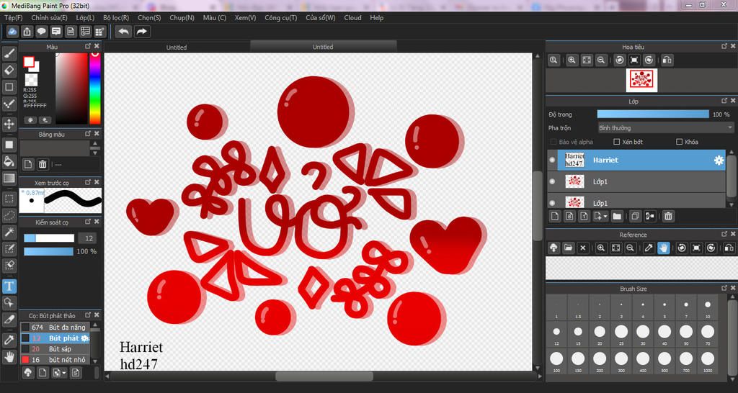Viewport: 738px width, 393px height.
Task: Click the Redo arrow
Action: pos(141,32)
